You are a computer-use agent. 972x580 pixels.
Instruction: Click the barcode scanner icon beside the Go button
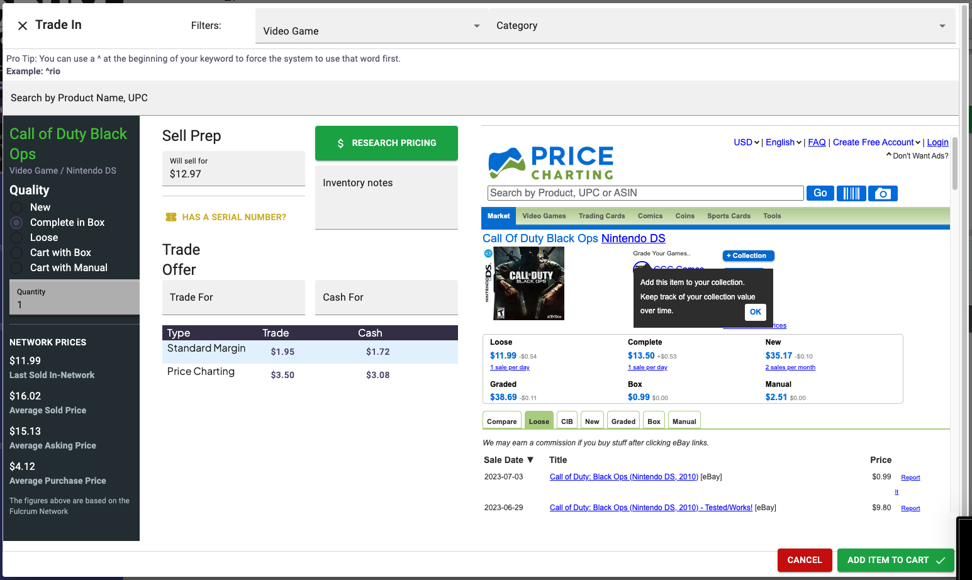851,193
